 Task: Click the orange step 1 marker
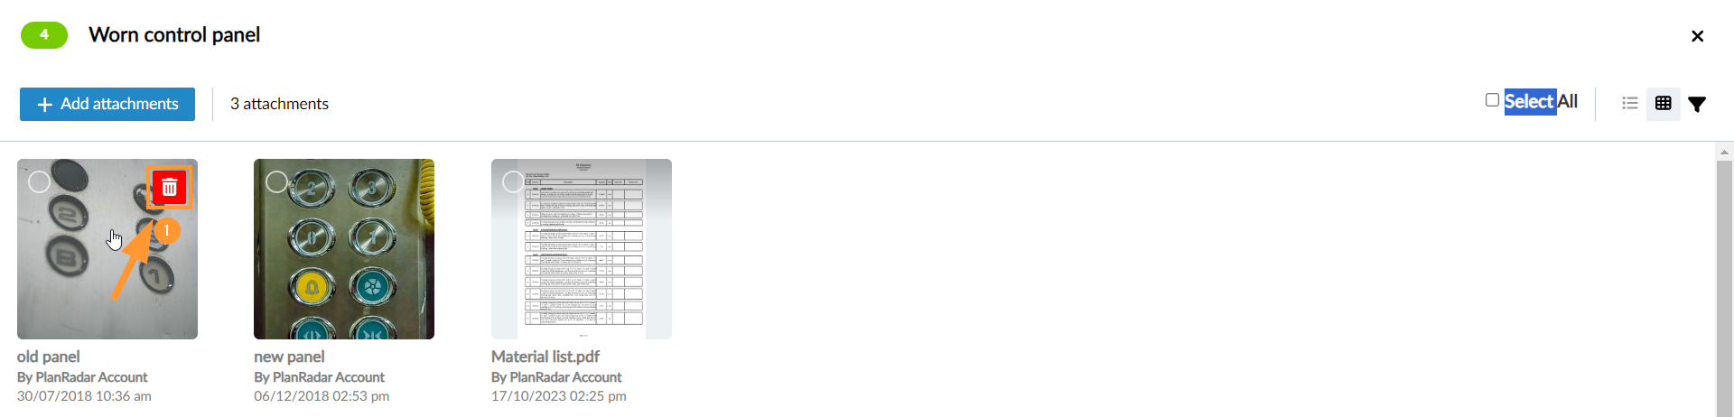pos(166,231)
